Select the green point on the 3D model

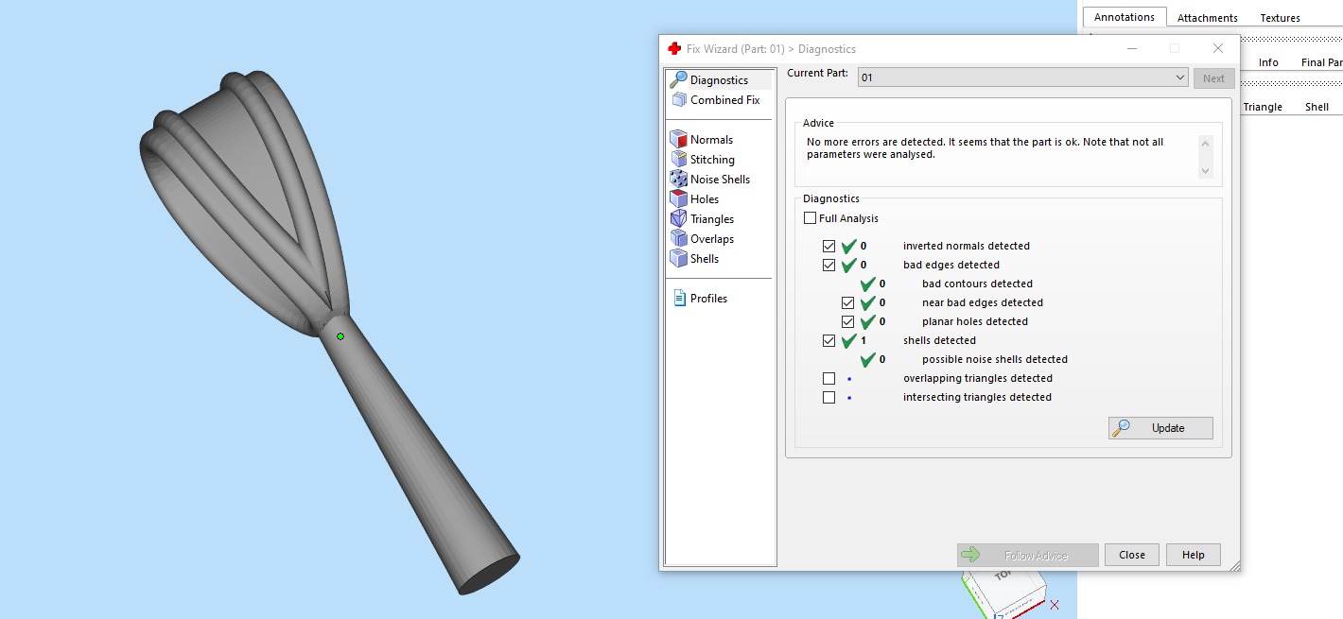pos(340,336)
